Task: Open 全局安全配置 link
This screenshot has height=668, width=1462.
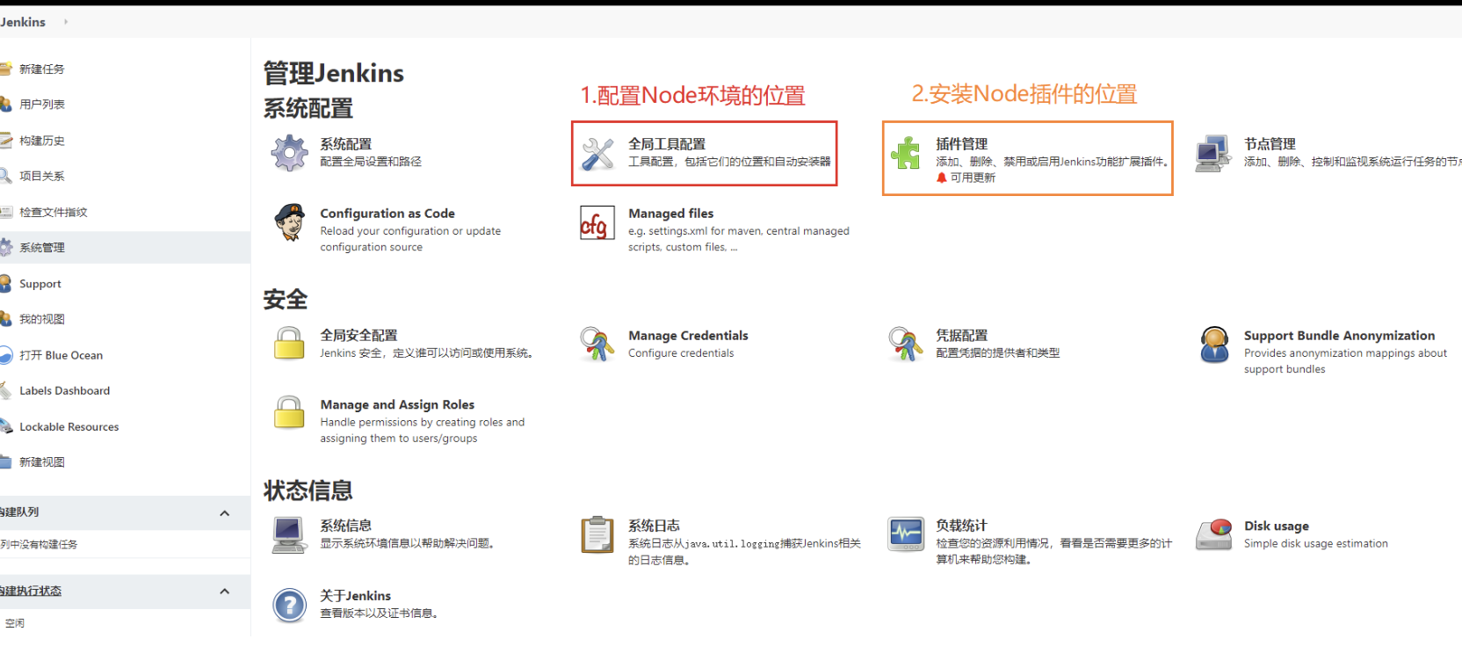Action: pyautogui.click(x=358, y=336)
